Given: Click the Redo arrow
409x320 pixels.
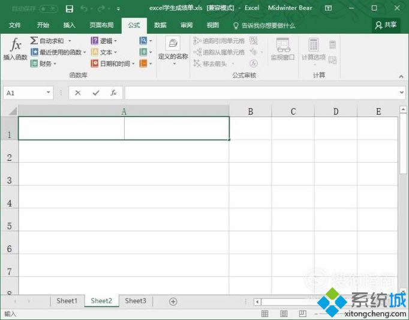Looking at the screenshot, I should [x=101, y=8].
